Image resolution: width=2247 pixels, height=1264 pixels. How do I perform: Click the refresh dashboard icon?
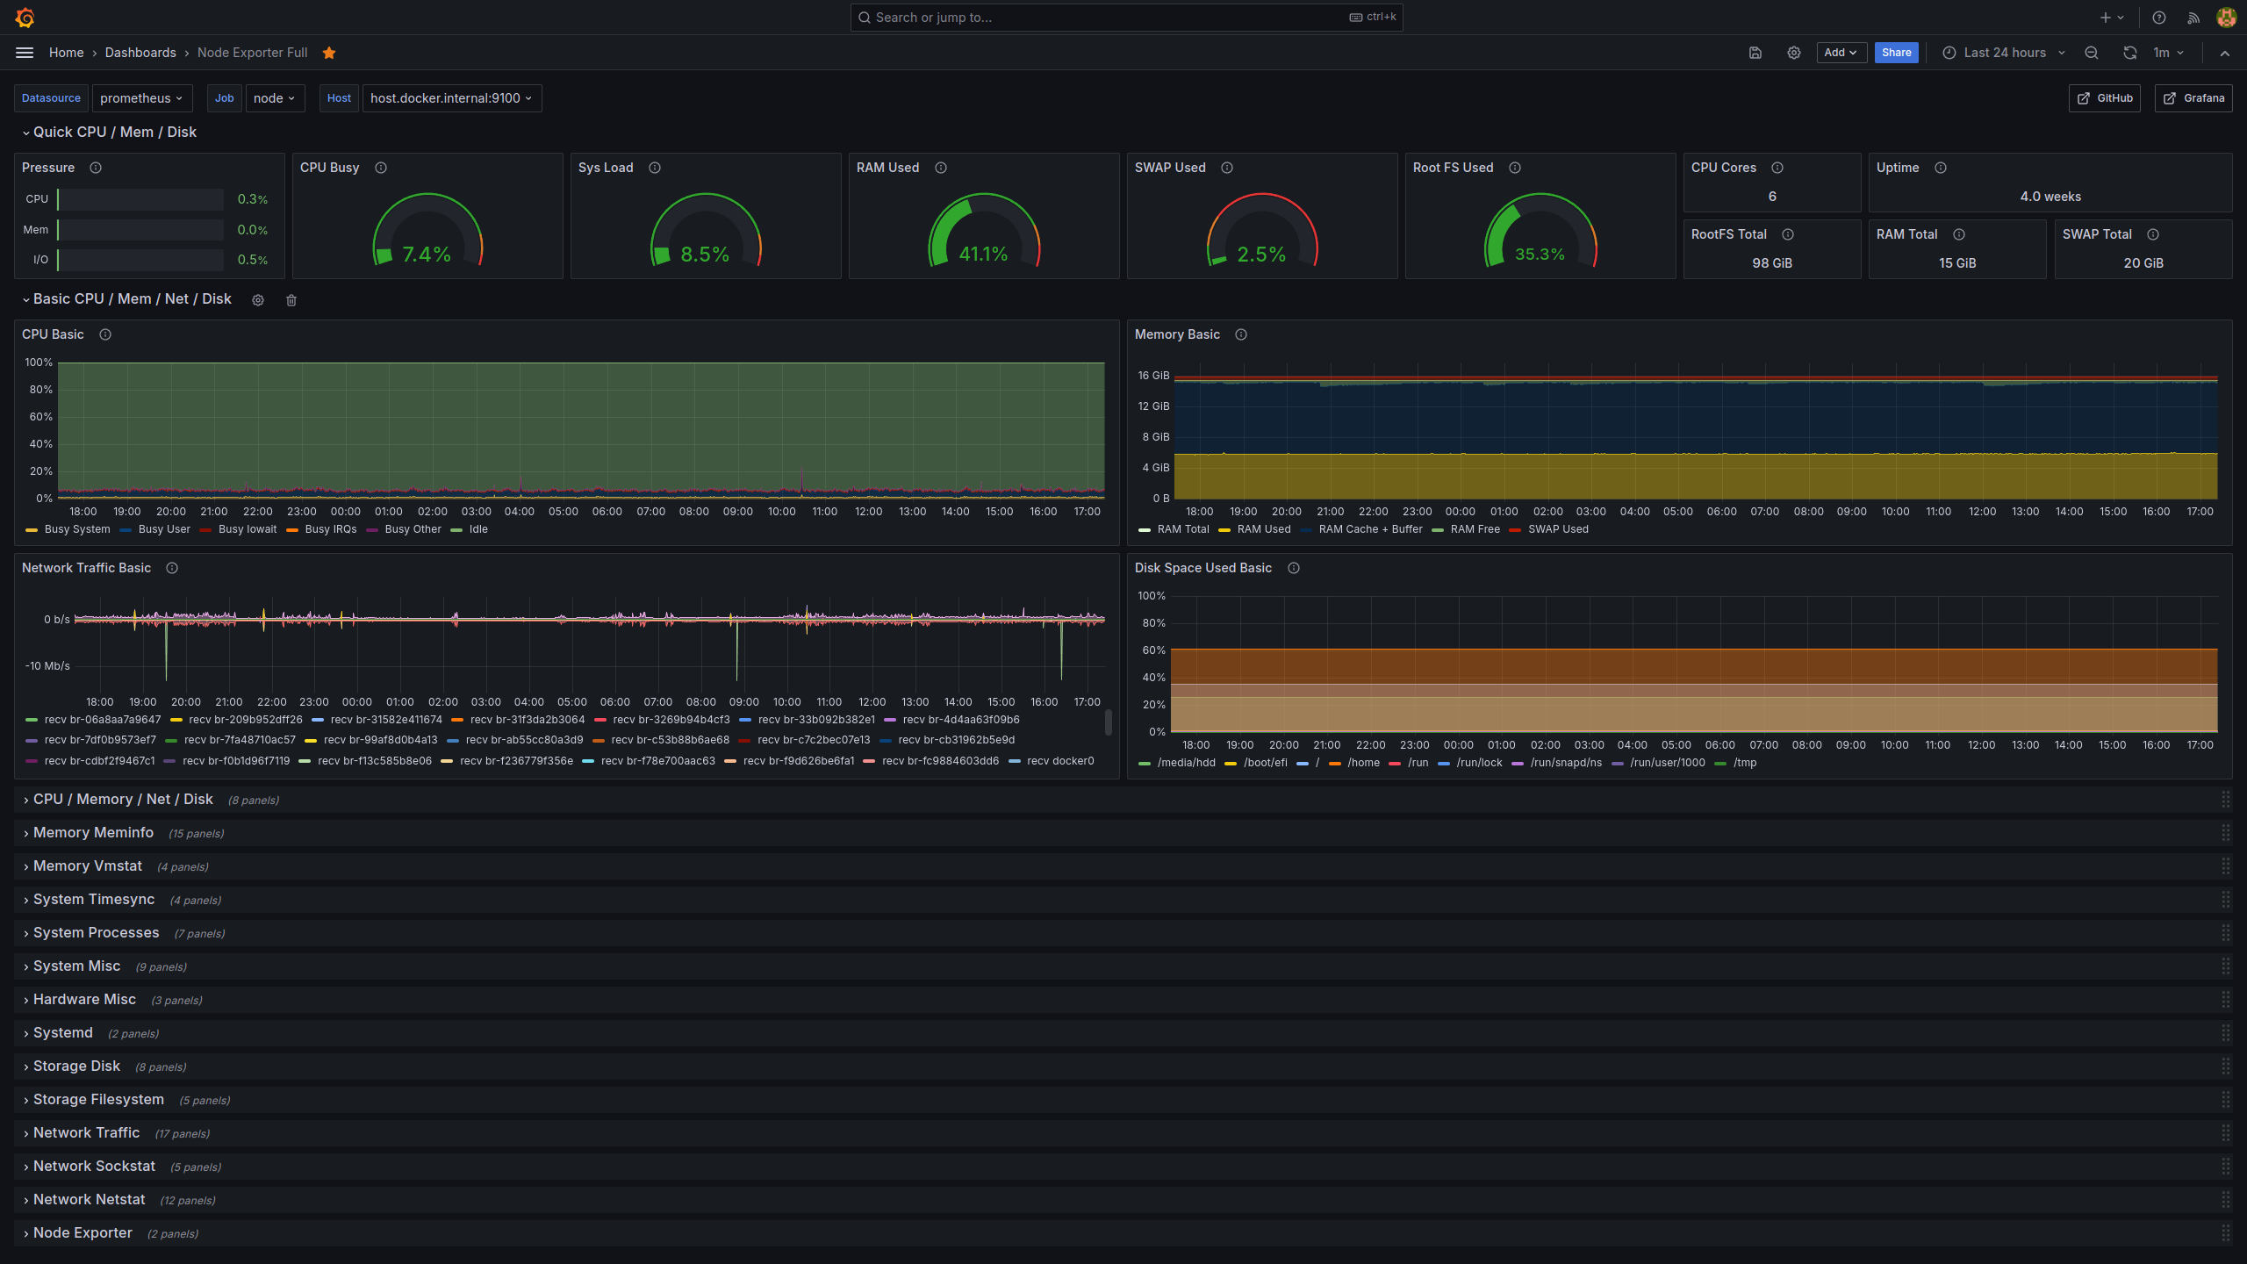(2130, 53)
